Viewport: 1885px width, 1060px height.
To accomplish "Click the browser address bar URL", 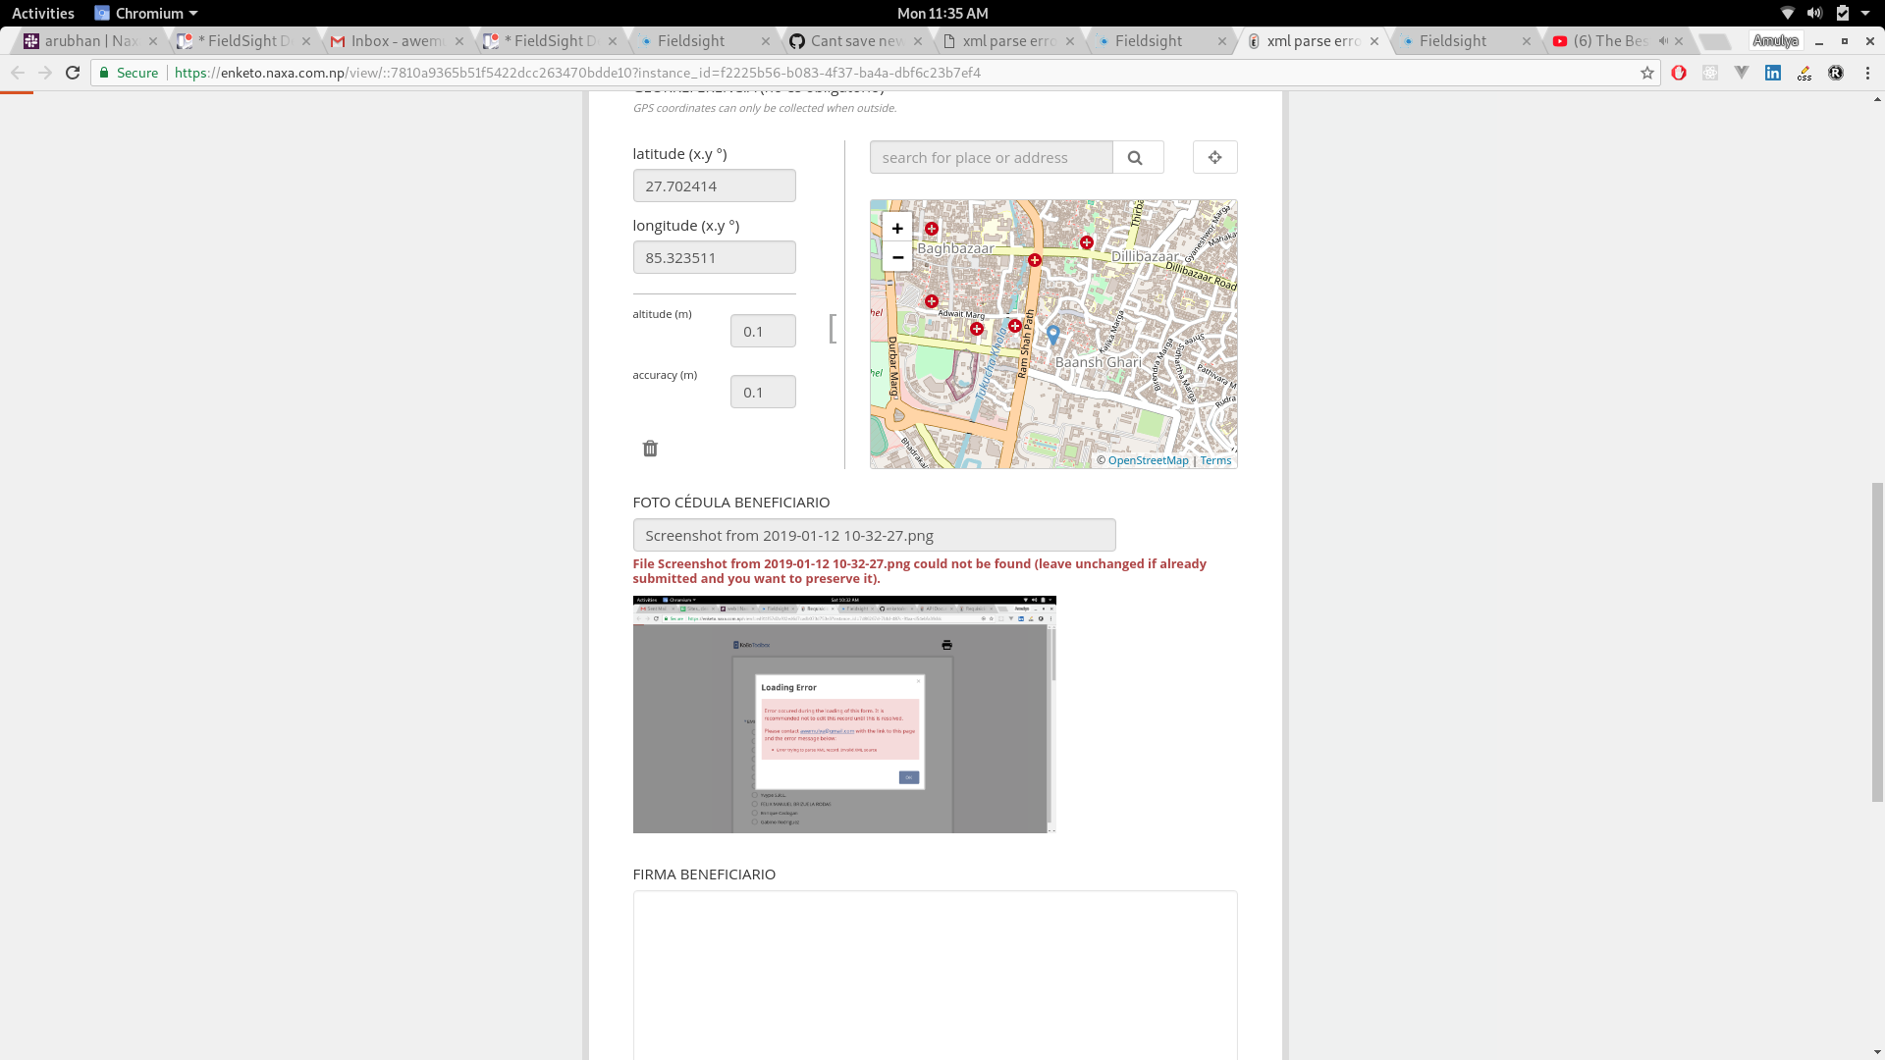I will 577,73.
